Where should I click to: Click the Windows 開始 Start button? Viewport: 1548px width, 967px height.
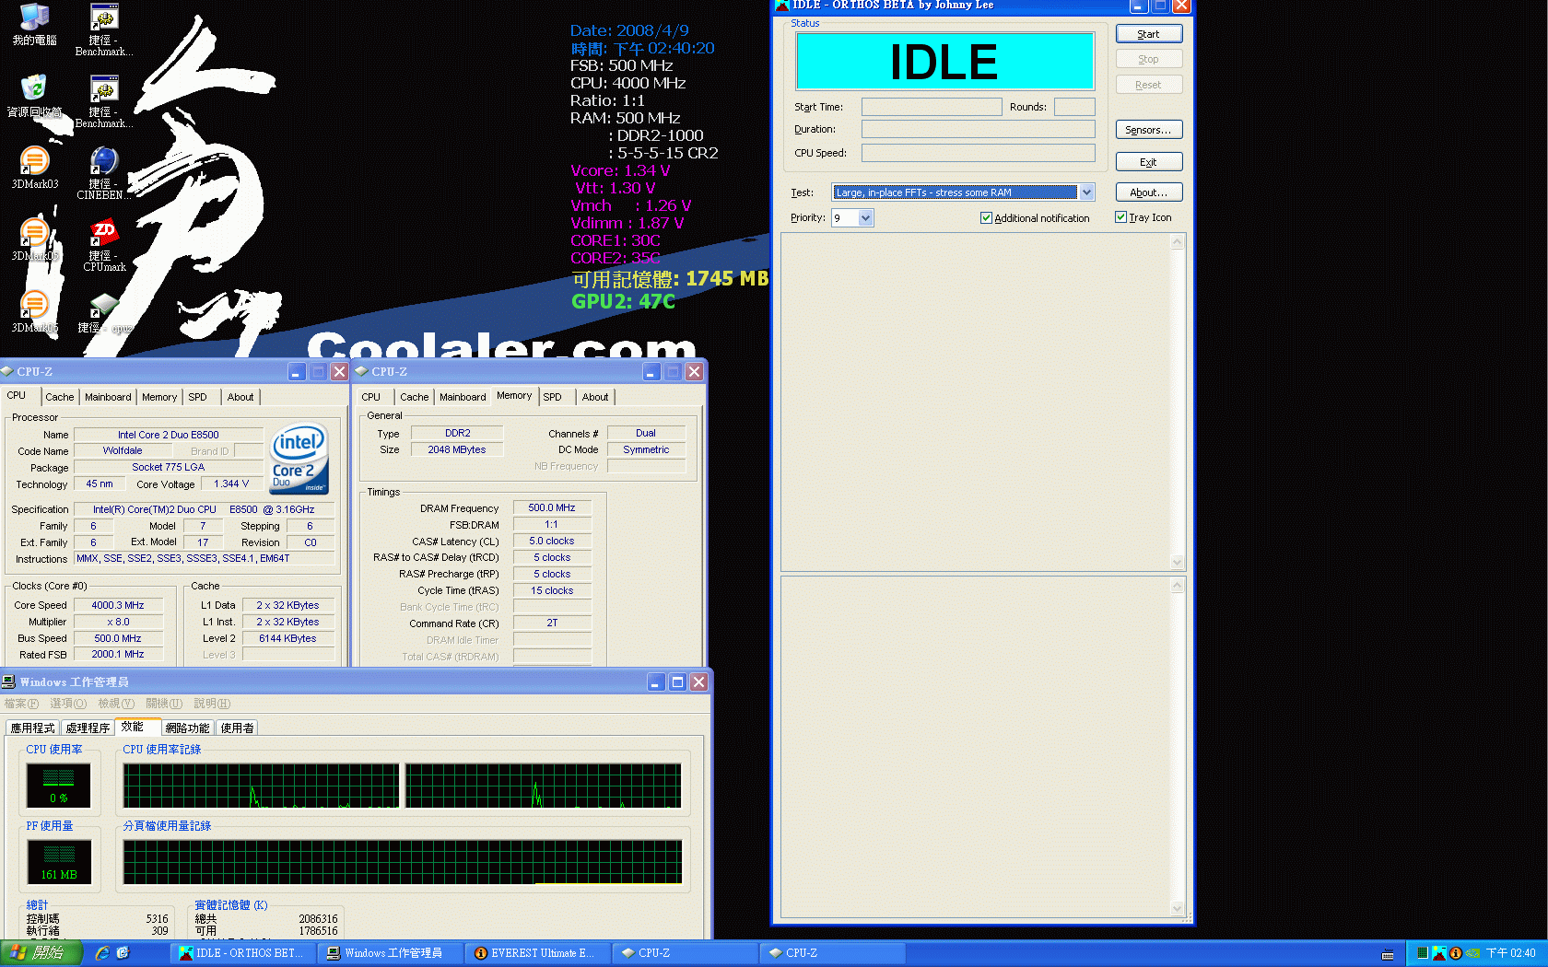coord(41,953)
